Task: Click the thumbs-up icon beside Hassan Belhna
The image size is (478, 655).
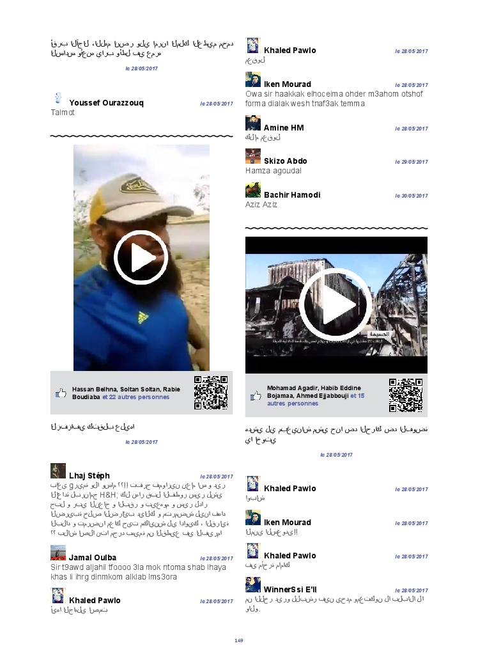Action: tap(61, 393)
